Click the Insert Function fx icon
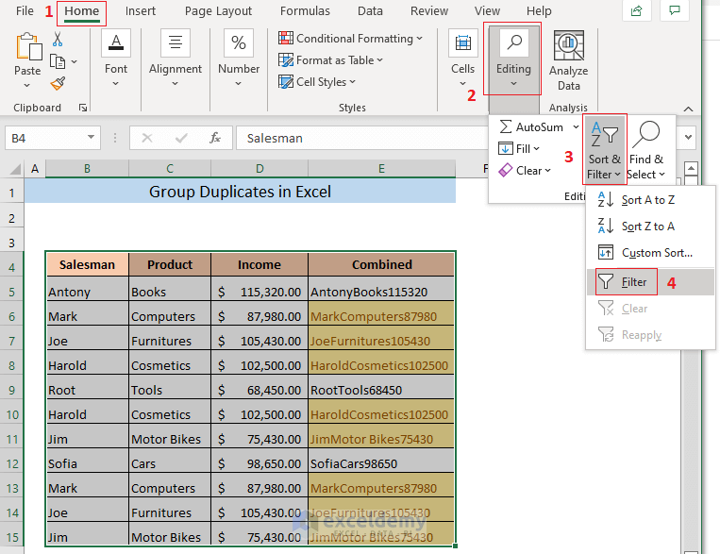Screen dimensions: 720x554 click(214, 138)
